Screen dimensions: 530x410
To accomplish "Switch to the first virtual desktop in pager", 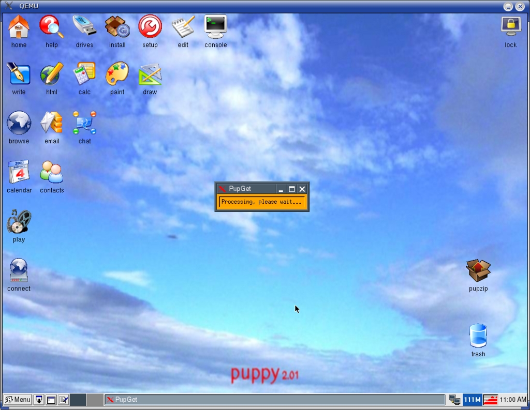I will tap(78, 400).
